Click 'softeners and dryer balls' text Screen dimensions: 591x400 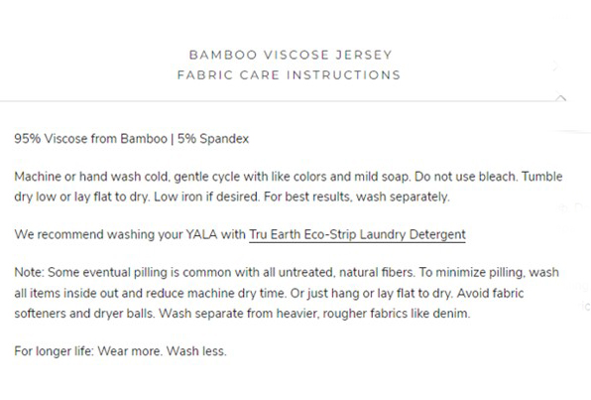pyautogui.click(x=84, y=314)
